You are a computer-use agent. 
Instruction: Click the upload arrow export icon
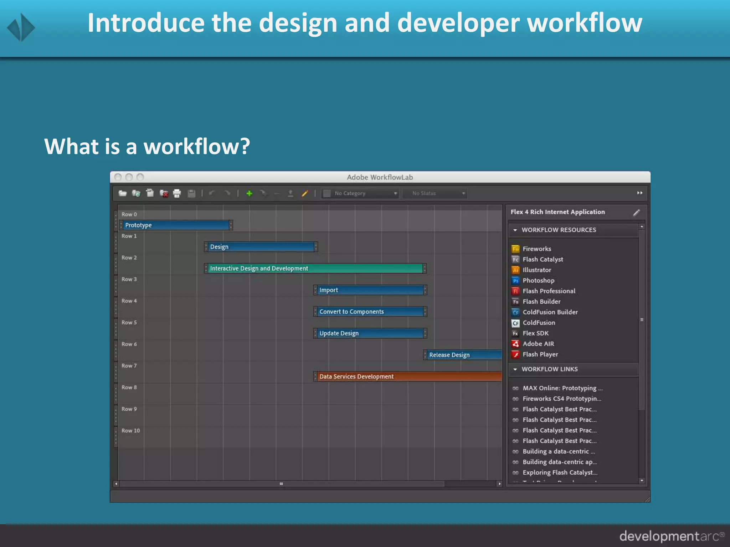pyautogui.click(x=291, y=193)
